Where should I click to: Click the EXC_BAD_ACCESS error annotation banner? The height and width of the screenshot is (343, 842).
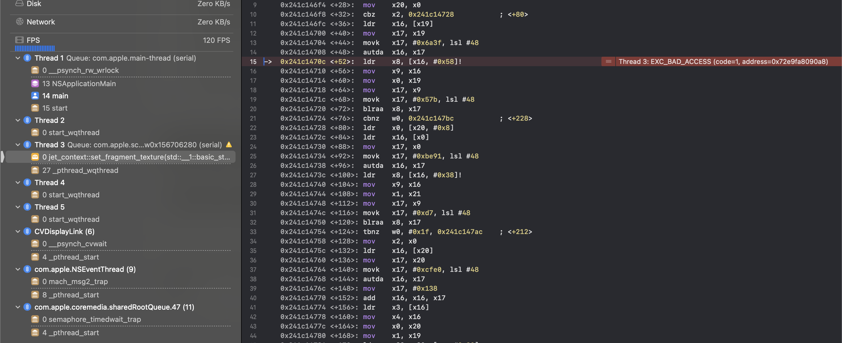click(x=721, y=61)
